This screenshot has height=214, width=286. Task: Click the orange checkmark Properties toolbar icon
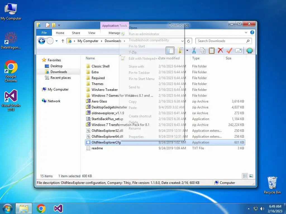point(229,50)
